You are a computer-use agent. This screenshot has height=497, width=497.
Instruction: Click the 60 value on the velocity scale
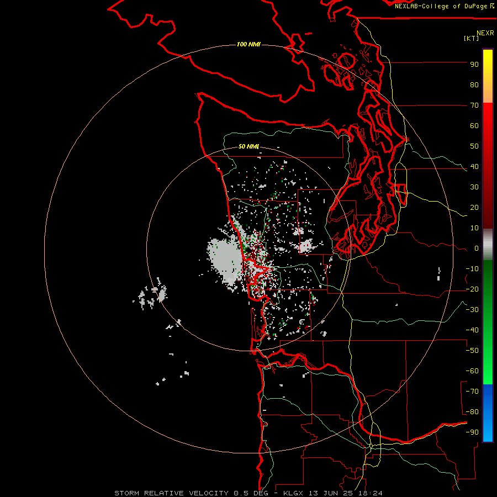[x=474, y=126]
